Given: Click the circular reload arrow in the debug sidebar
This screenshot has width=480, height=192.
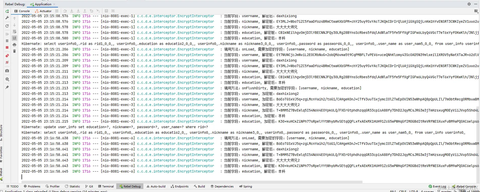Looking at the screenshot, I should (7, 26).
